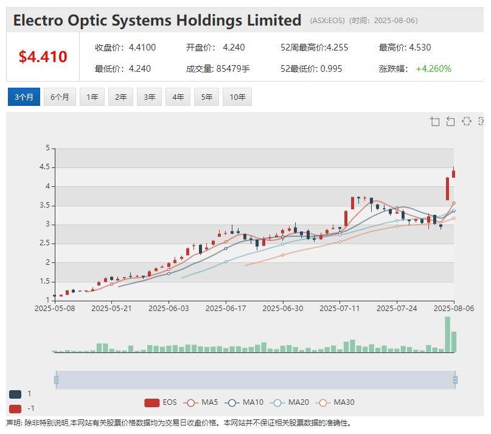Image resolution: width=491 pixels, height=434 pixels.
Task: Click the 52最低价: 0.995 figure
Action: (x=312, y=69)
